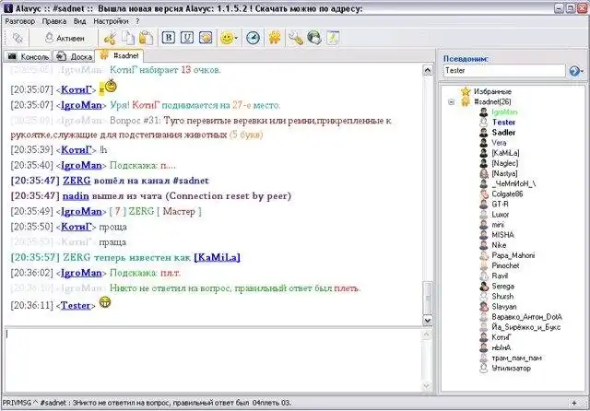Image resolution: width=590 pixels, height=411 pixels.
Task: Click avatar icon beside Pinochet
Action: [484, 265]
